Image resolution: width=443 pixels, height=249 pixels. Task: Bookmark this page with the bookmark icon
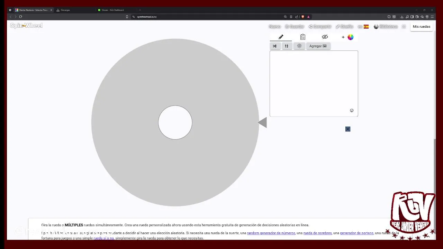[x=127, y=17]
